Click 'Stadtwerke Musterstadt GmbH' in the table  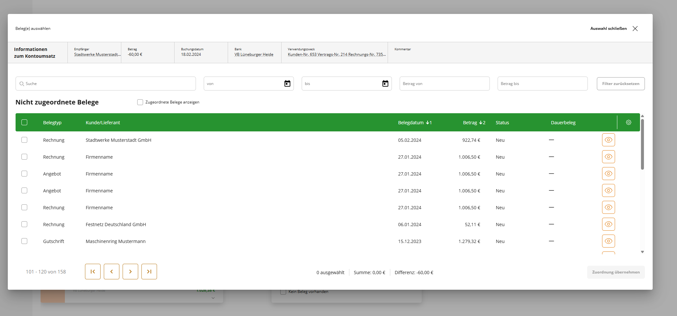[118, 140]
